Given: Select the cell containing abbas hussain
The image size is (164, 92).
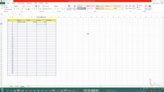Looking at the screenshot, I should coord(22,22).
